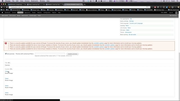The width and height of the screenshot is (180, 101).
Task: Switch to Views | Level Up Tuts tab
Action: point(36,4)
